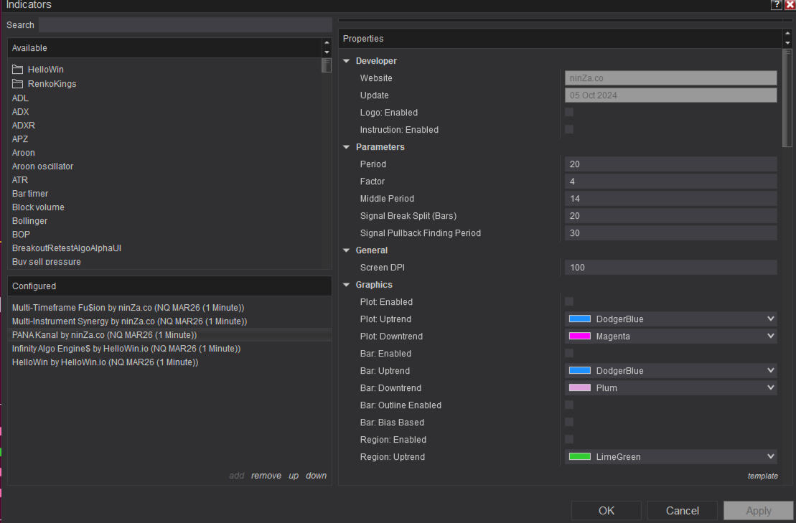The image size is (796, 523).
Task: Click the Properties panel scroll-down arrow
Action: (787, 43)
